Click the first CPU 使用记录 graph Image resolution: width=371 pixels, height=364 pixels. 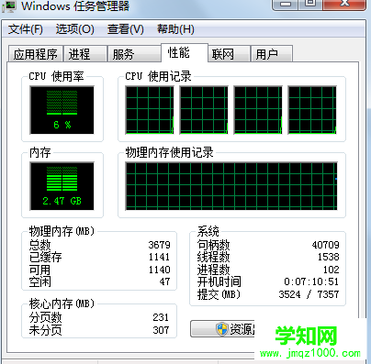150,110
